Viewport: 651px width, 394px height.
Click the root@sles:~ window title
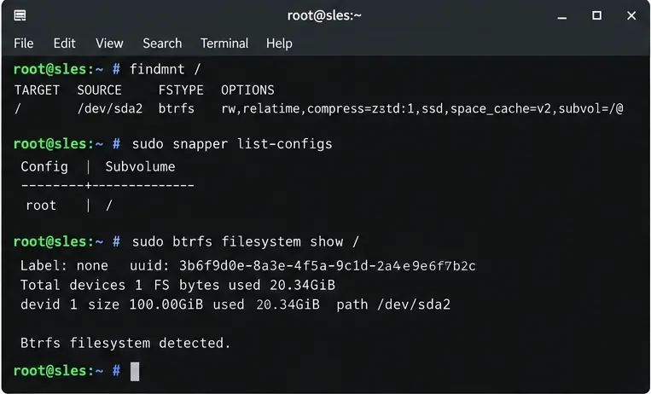click(324, 15)
